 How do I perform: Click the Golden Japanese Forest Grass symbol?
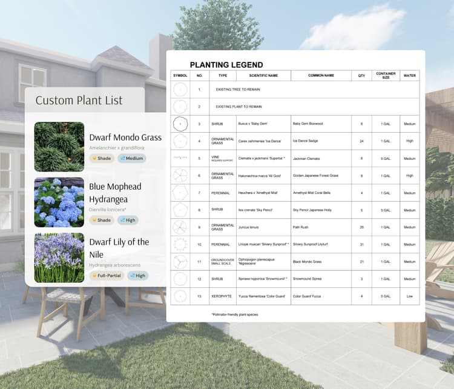point(180,176)
